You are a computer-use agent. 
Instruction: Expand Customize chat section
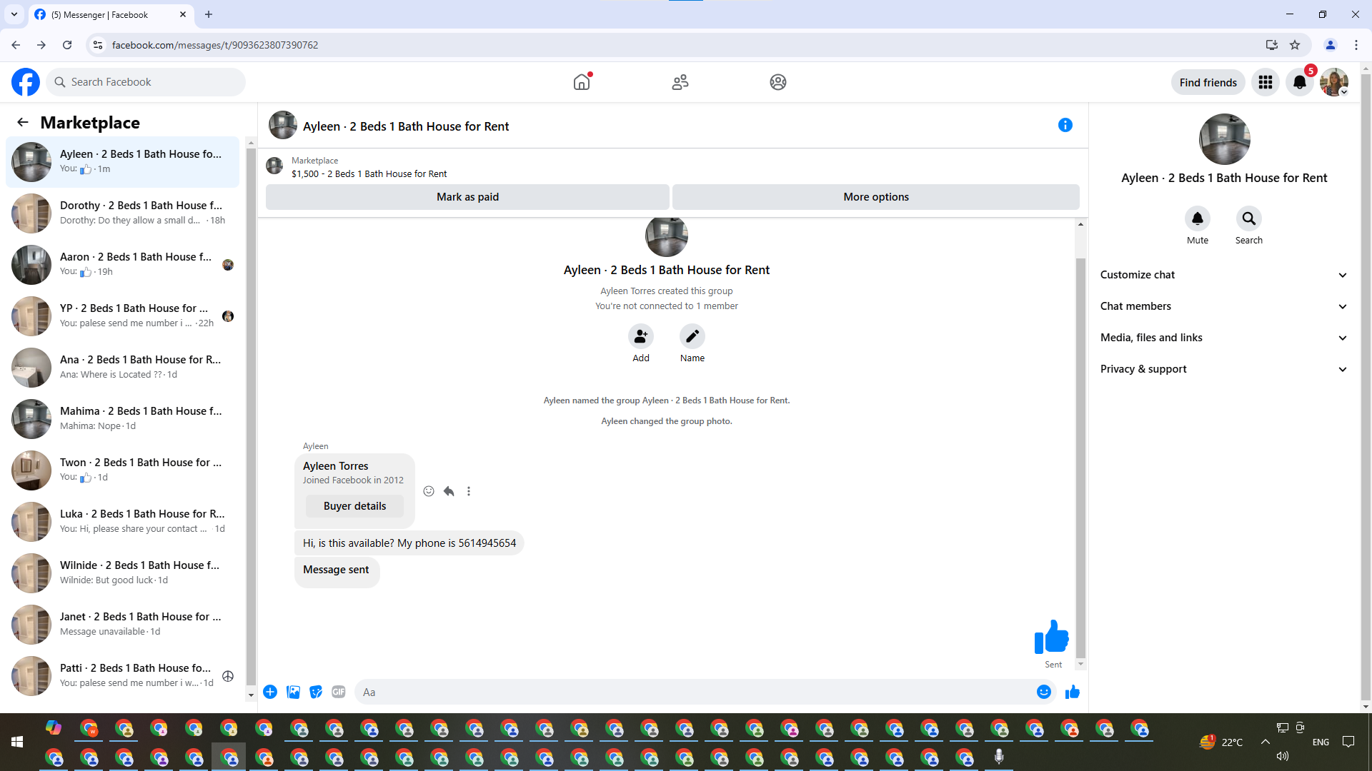coord(1223,275)
